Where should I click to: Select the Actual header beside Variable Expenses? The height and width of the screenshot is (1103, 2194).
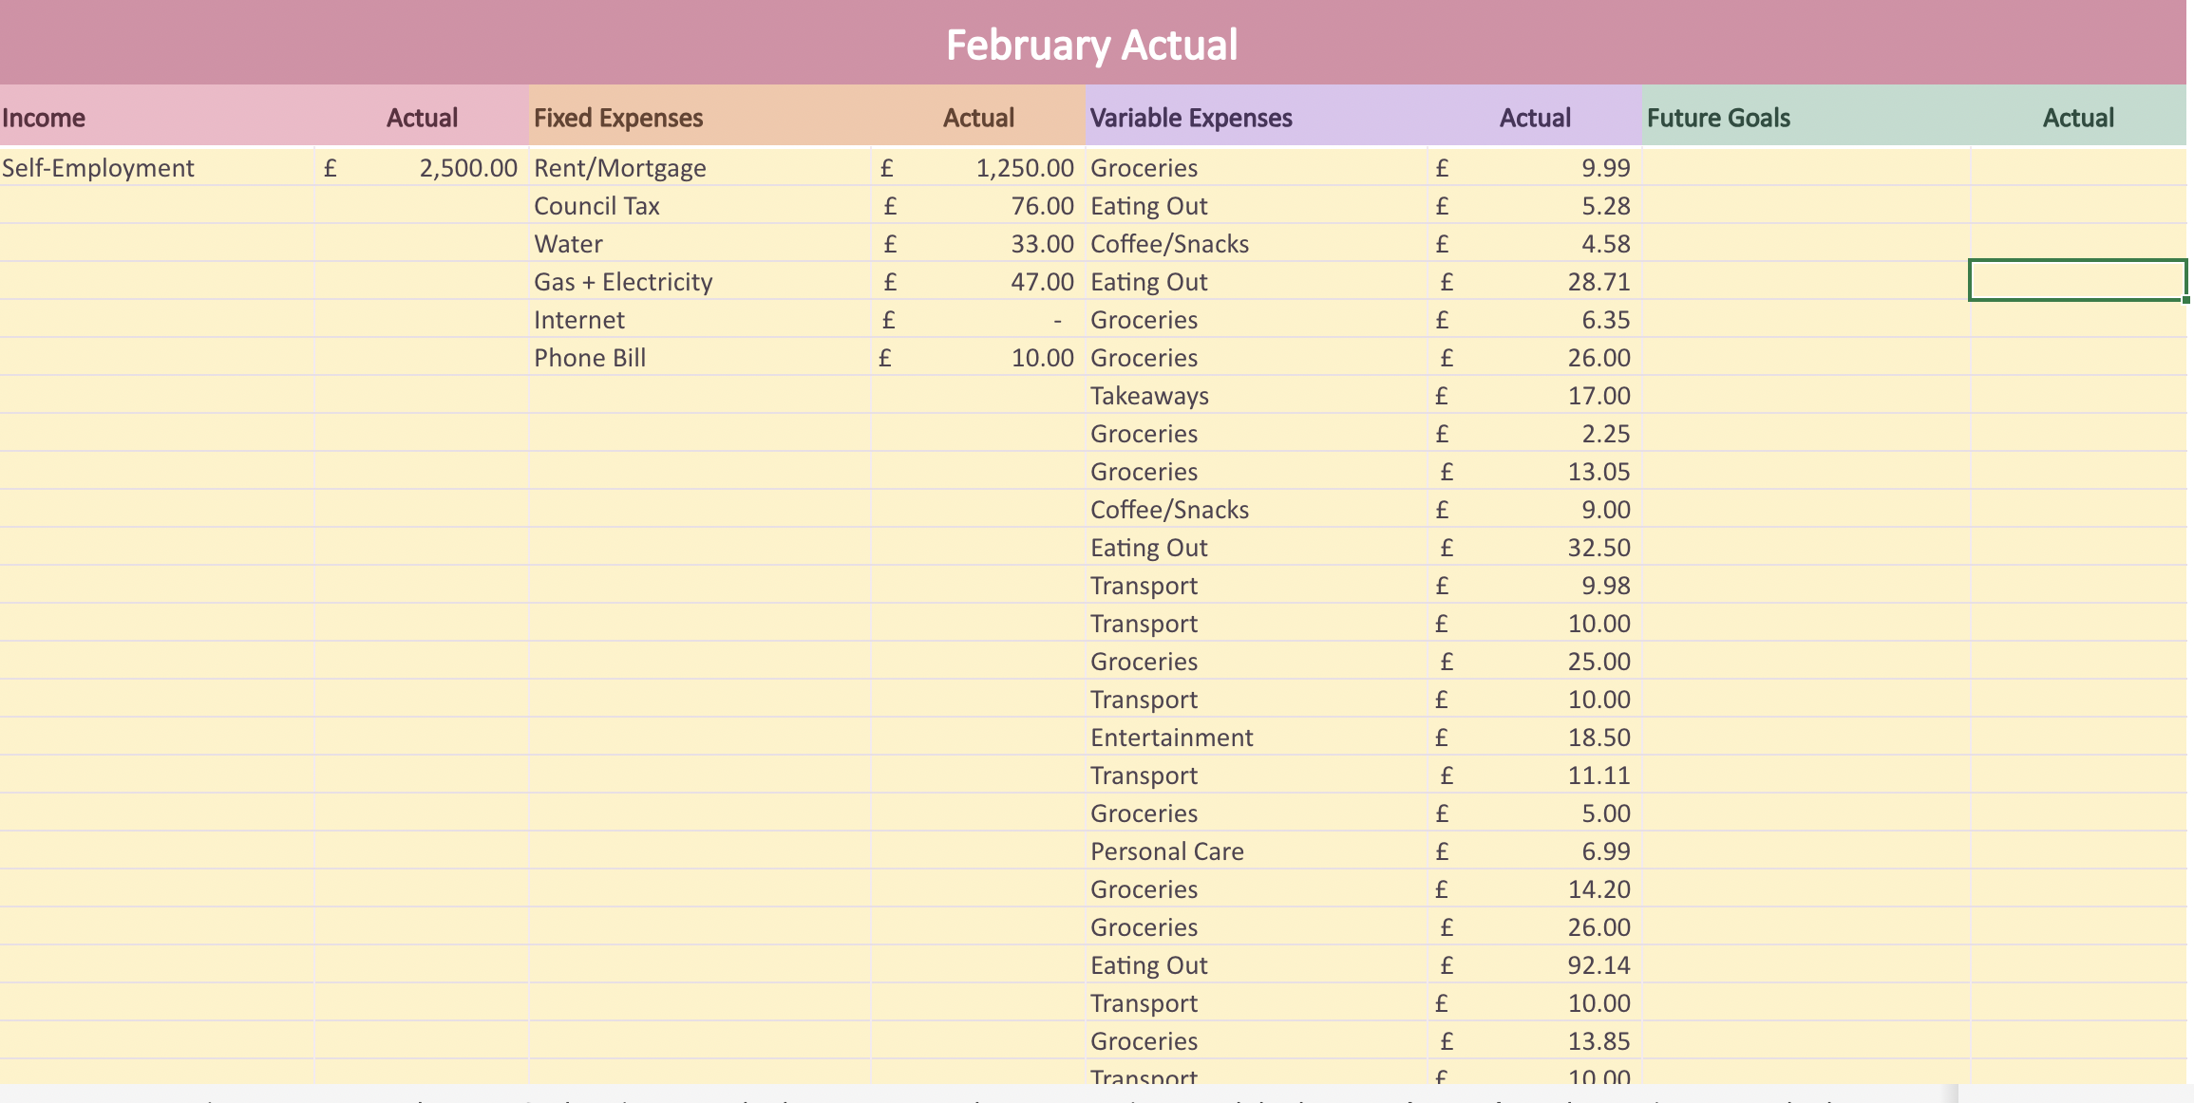pos(1535,118)
